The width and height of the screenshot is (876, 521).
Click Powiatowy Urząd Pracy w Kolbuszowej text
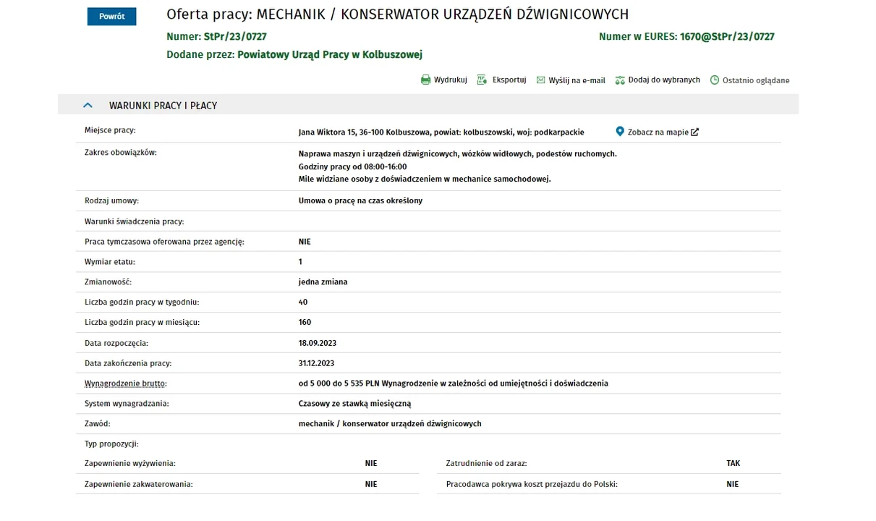330,54
